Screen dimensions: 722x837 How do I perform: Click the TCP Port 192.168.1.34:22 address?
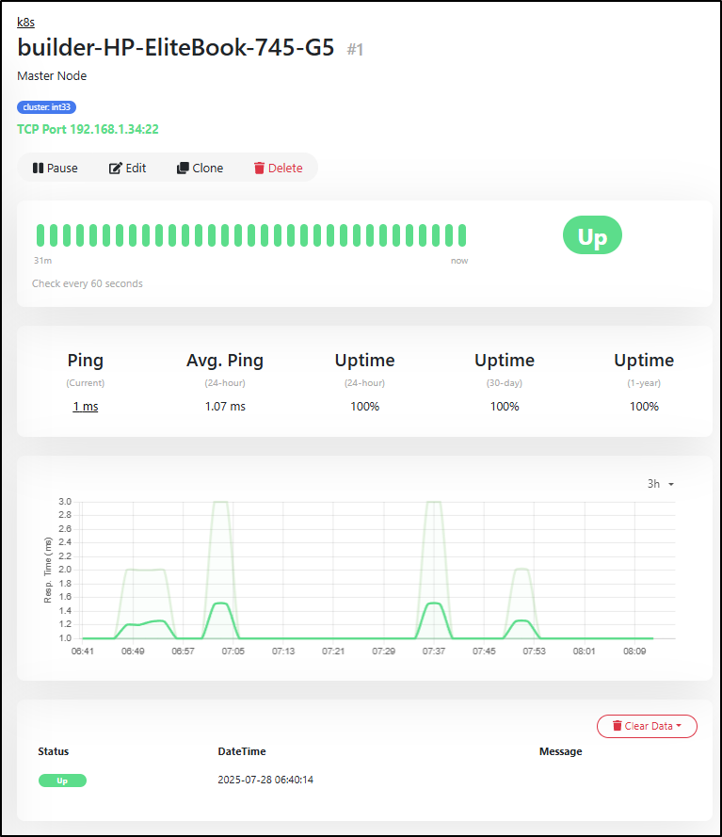tap(88, 129)
